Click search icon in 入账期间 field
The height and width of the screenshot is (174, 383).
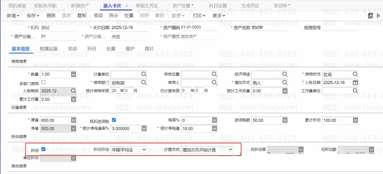click(x=73, y=91)
